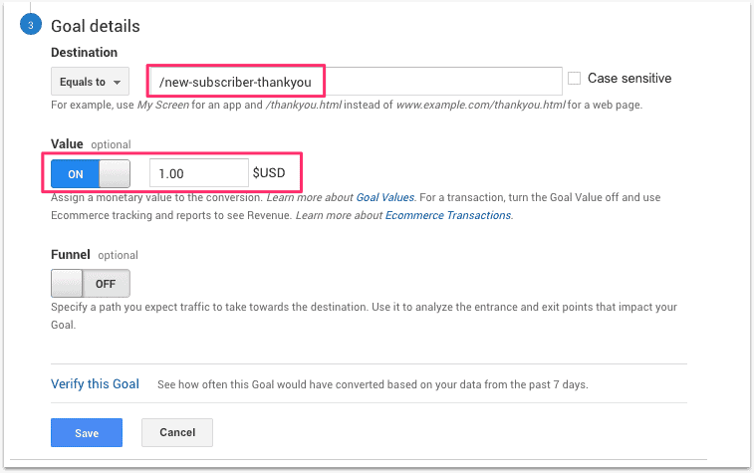The width and height of the screenshot is (754, 473).
Task: Open the Ecommerce Transactions help link
Action: coord(447,215)
